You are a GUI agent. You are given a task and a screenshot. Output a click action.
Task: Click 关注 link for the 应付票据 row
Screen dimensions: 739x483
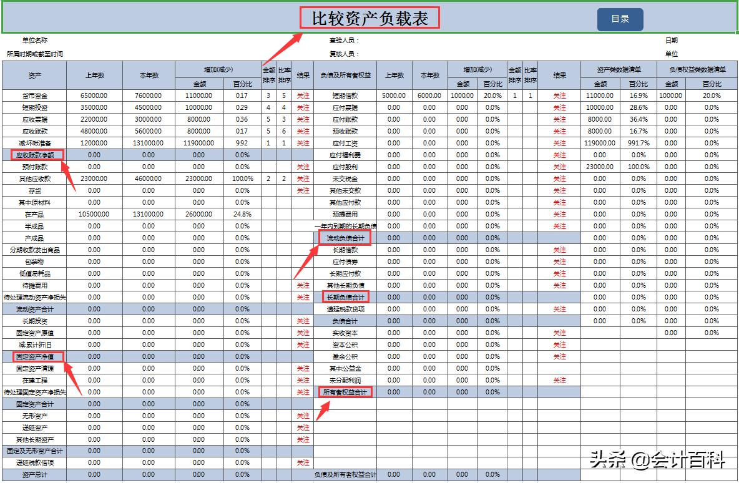coord(559,107)
